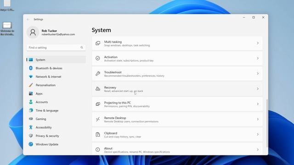
Task: Click the Remote Desktop chevron
Action: [258, 119]
